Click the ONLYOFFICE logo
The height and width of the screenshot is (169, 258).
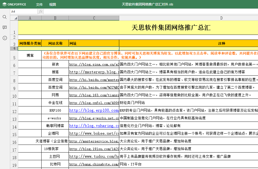point(14,4)
